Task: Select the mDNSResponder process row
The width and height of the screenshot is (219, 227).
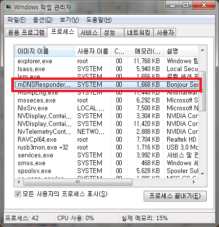Action: coord(107,85)
